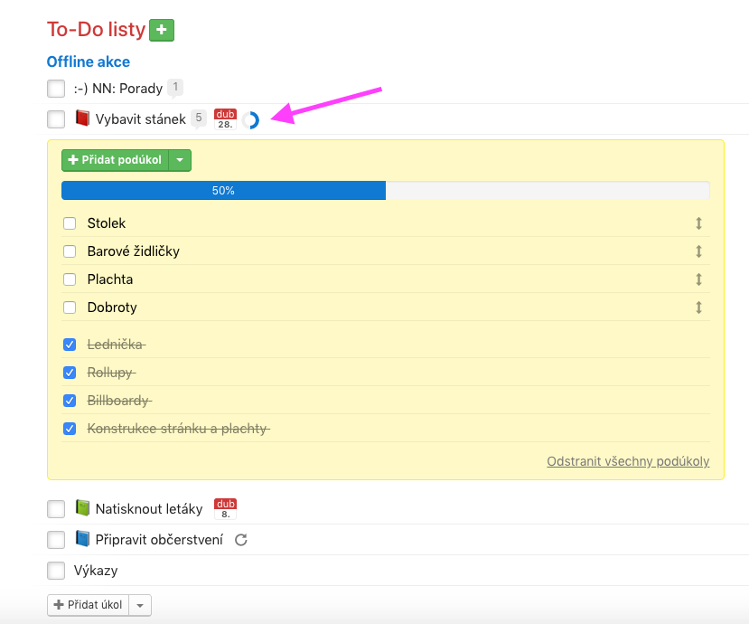The width and height of the screenshot is (749, 624).
Task: Click the green plus icon beside To-Do listy
Action: pyautogui.click(x=162, y=30)
